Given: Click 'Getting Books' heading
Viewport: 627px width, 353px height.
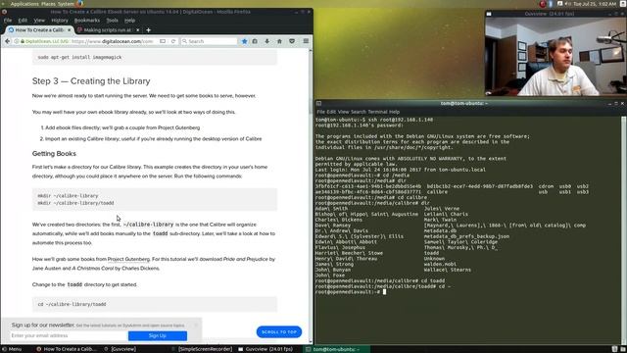Looking at the screenshot, I should click(54, 154).
